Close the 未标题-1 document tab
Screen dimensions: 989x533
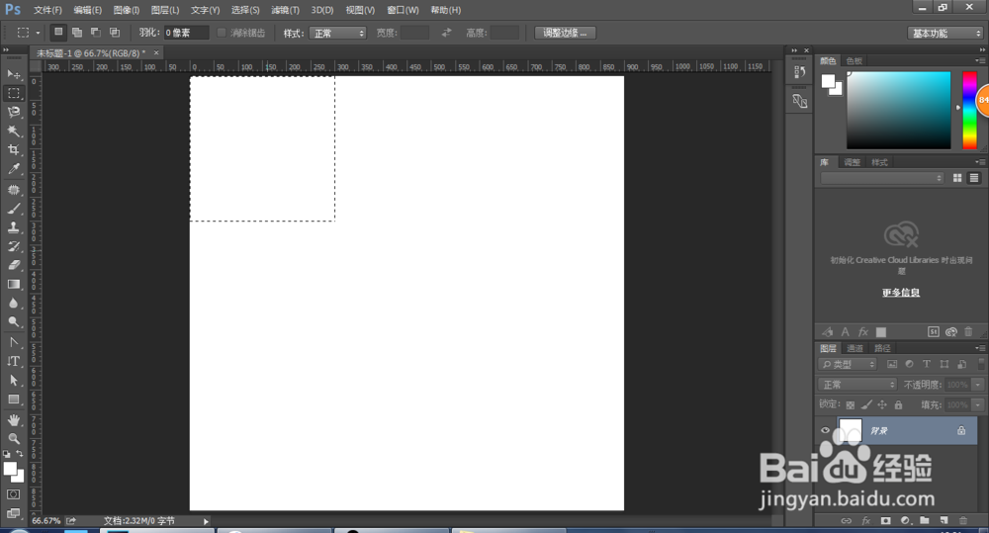(x=156, y=52)
